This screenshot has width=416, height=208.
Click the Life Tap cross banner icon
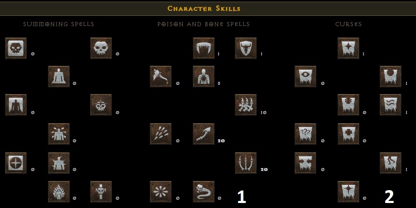(348, 134)
